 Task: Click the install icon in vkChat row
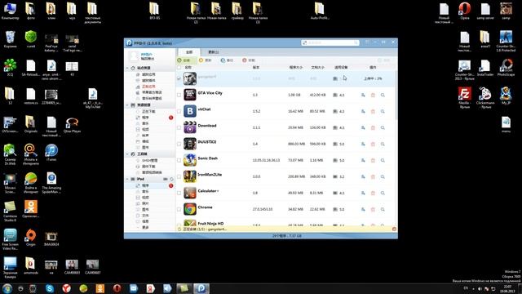coord(363,111)
